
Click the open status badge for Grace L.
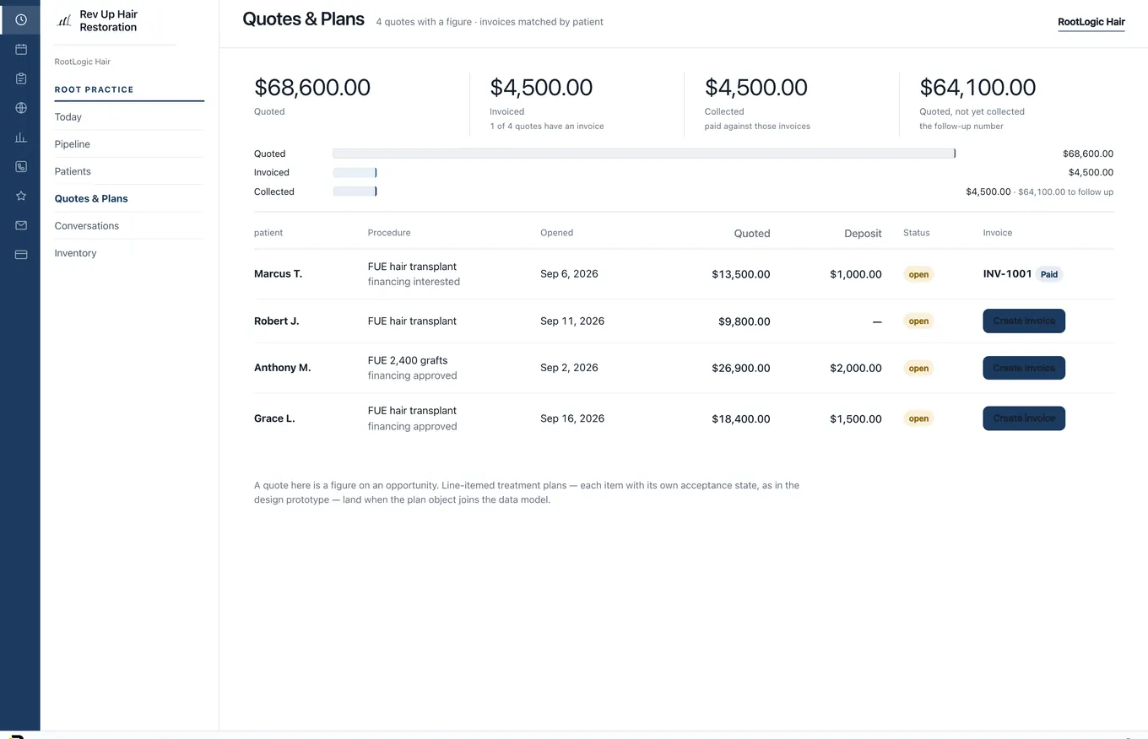[918, 418]
